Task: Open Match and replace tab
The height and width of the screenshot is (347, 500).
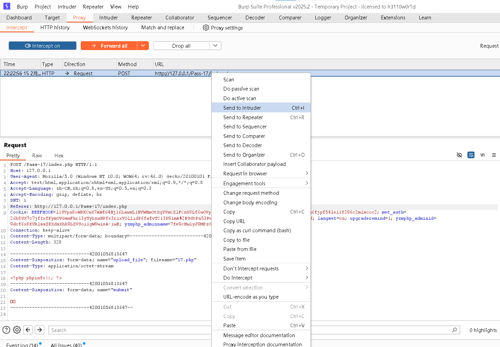Action: coord(163,28)
